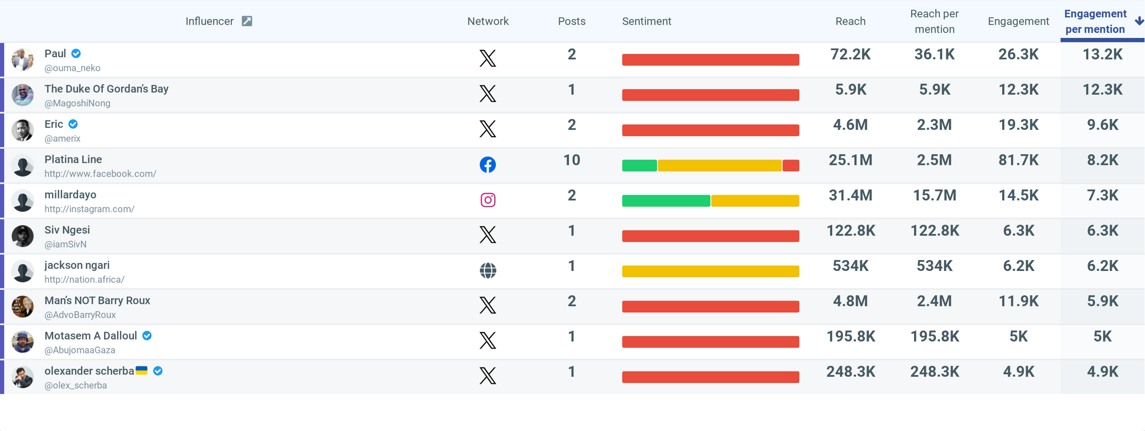This screenshot has height=431, width=1145.
Task: Click the X icon in Siv Ngesi's row
Action: click(x=487, y=235)
